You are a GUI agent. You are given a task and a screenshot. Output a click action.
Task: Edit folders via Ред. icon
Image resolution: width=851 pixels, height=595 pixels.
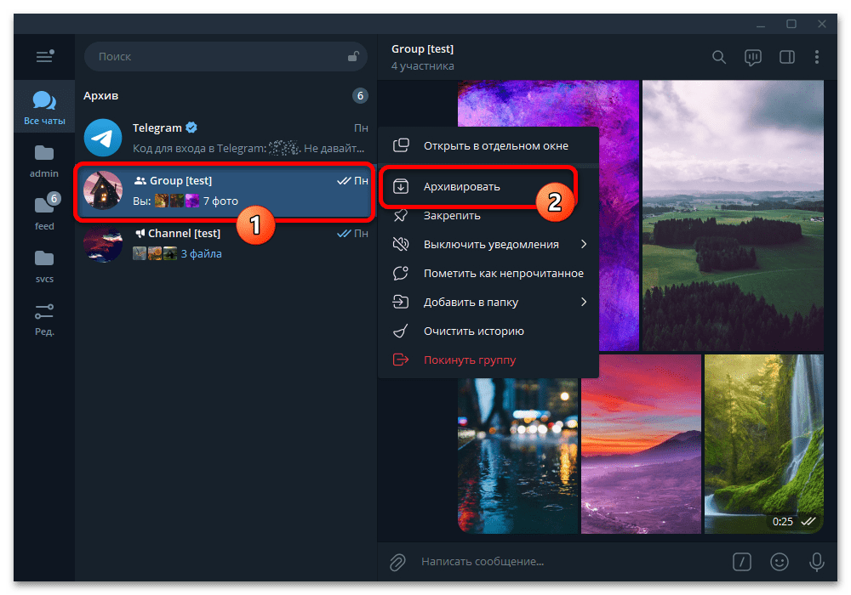[x=44, y=319]
